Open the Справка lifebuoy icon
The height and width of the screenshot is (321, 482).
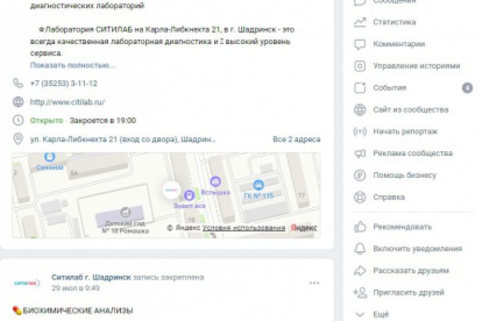point(359,197)
